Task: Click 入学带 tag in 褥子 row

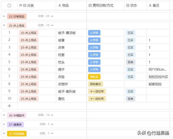Action: (x=94, y=69)
